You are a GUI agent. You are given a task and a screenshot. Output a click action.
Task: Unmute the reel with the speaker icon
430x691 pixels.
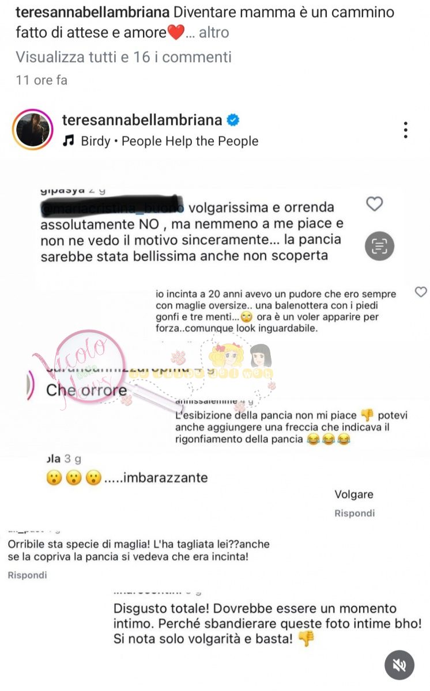(399, 665)
